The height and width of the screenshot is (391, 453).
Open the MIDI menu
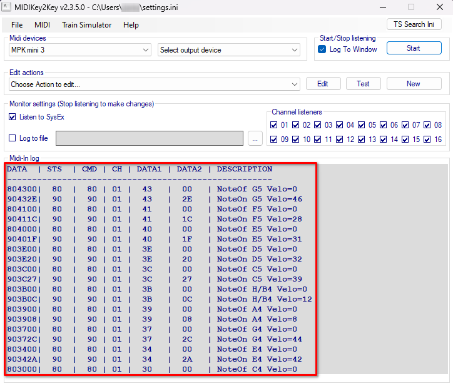pos(42,25)
